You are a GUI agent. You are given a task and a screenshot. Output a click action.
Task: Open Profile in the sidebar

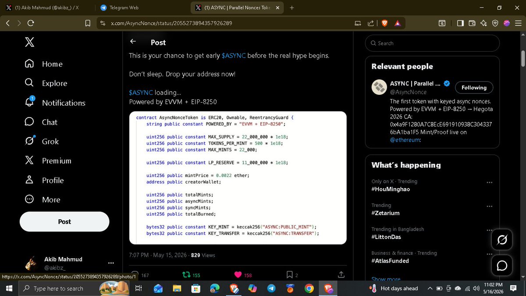click(x=44, y=180)
